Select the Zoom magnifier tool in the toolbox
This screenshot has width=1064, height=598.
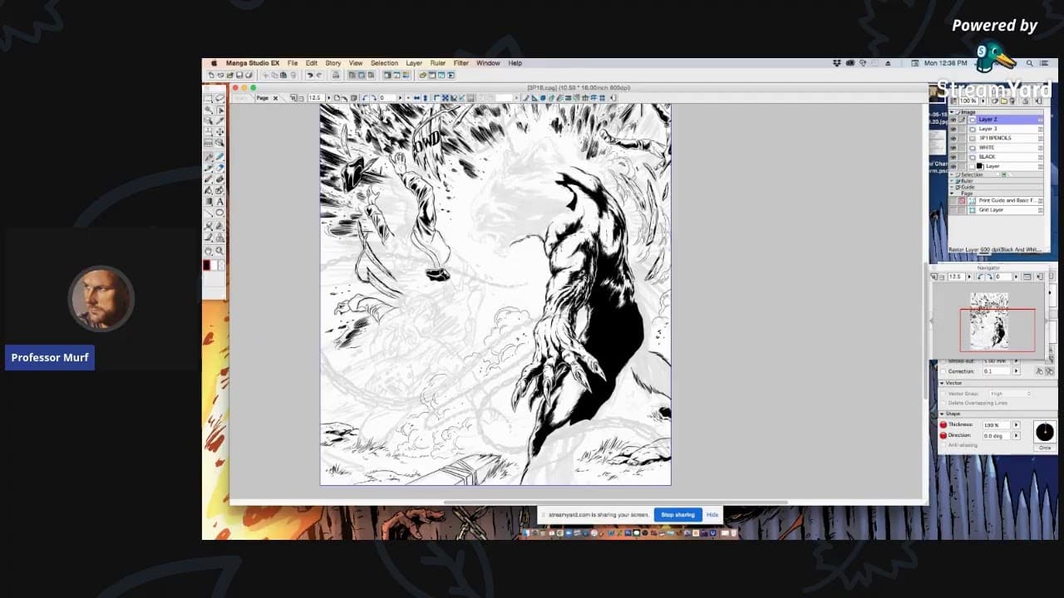(219, 250)
